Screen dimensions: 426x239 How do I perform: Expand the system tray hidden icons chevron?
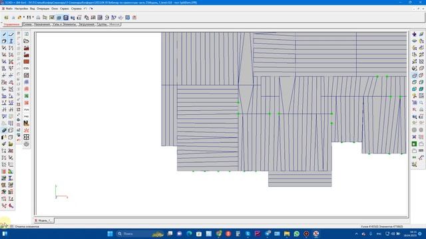pos(357,234)
